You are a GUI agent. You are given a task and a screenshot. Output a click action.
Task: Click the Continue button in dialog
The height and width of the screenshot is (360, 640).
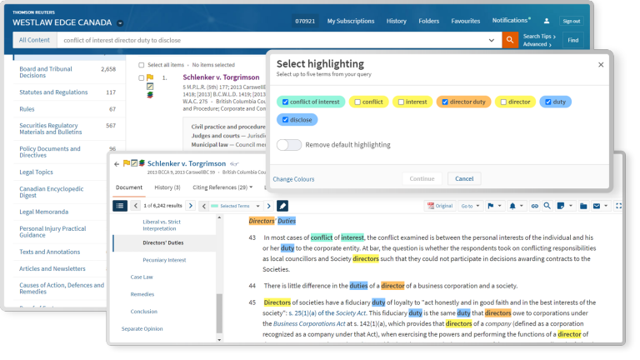click(422, 179)
